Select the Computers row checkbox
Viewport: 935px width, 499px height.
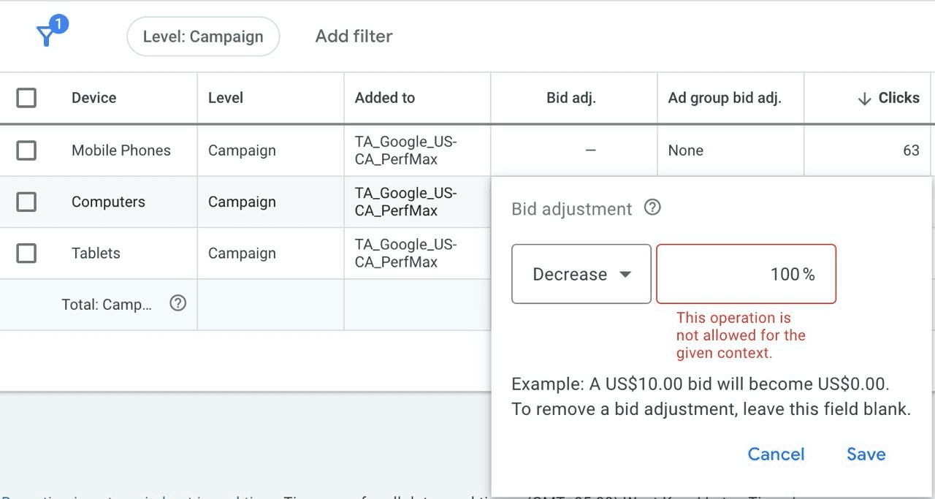pos(26,202)
